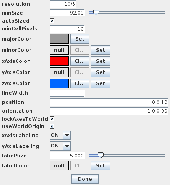Toggle the autoSized checkbox

tap(52, 21)
